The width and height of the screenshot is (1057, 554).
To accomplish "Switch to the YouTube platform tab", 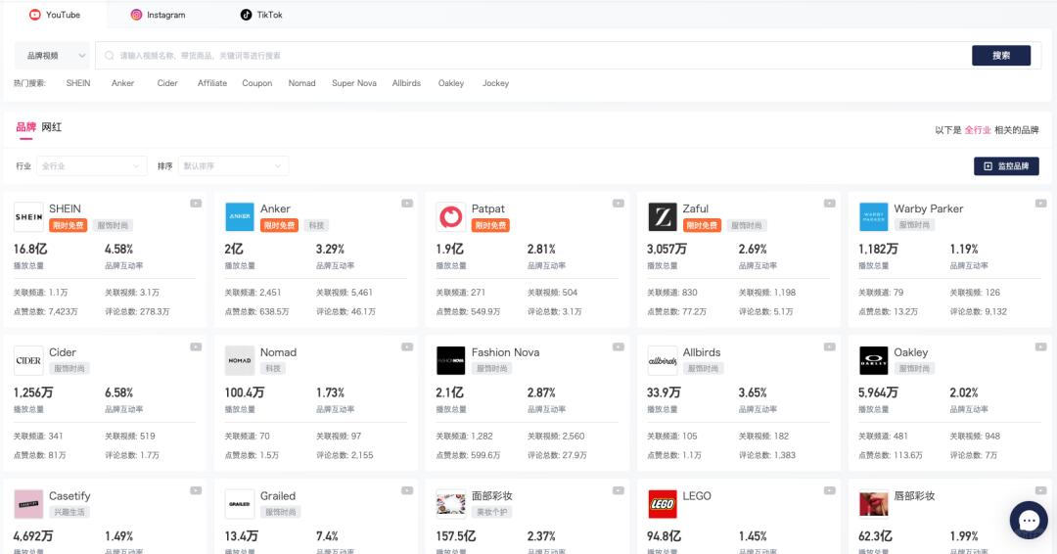I will point(55,14).
